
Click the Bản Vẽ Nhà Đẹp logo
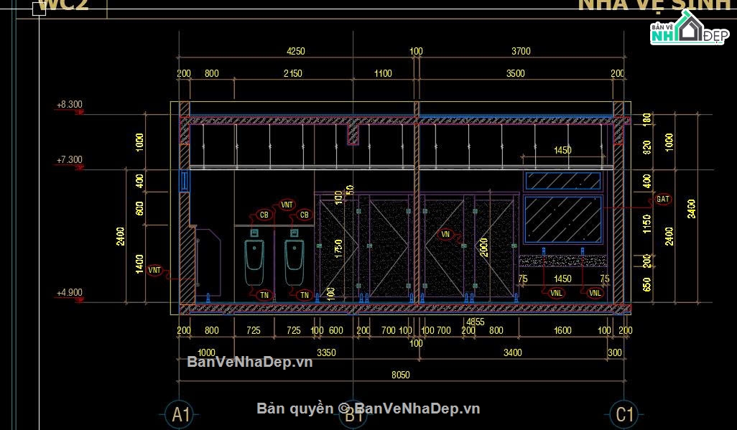688,29
